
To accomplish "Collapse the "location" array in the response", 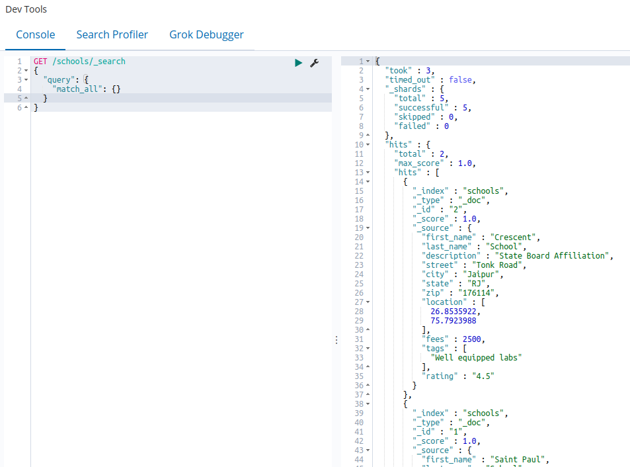I will [368, 302].
